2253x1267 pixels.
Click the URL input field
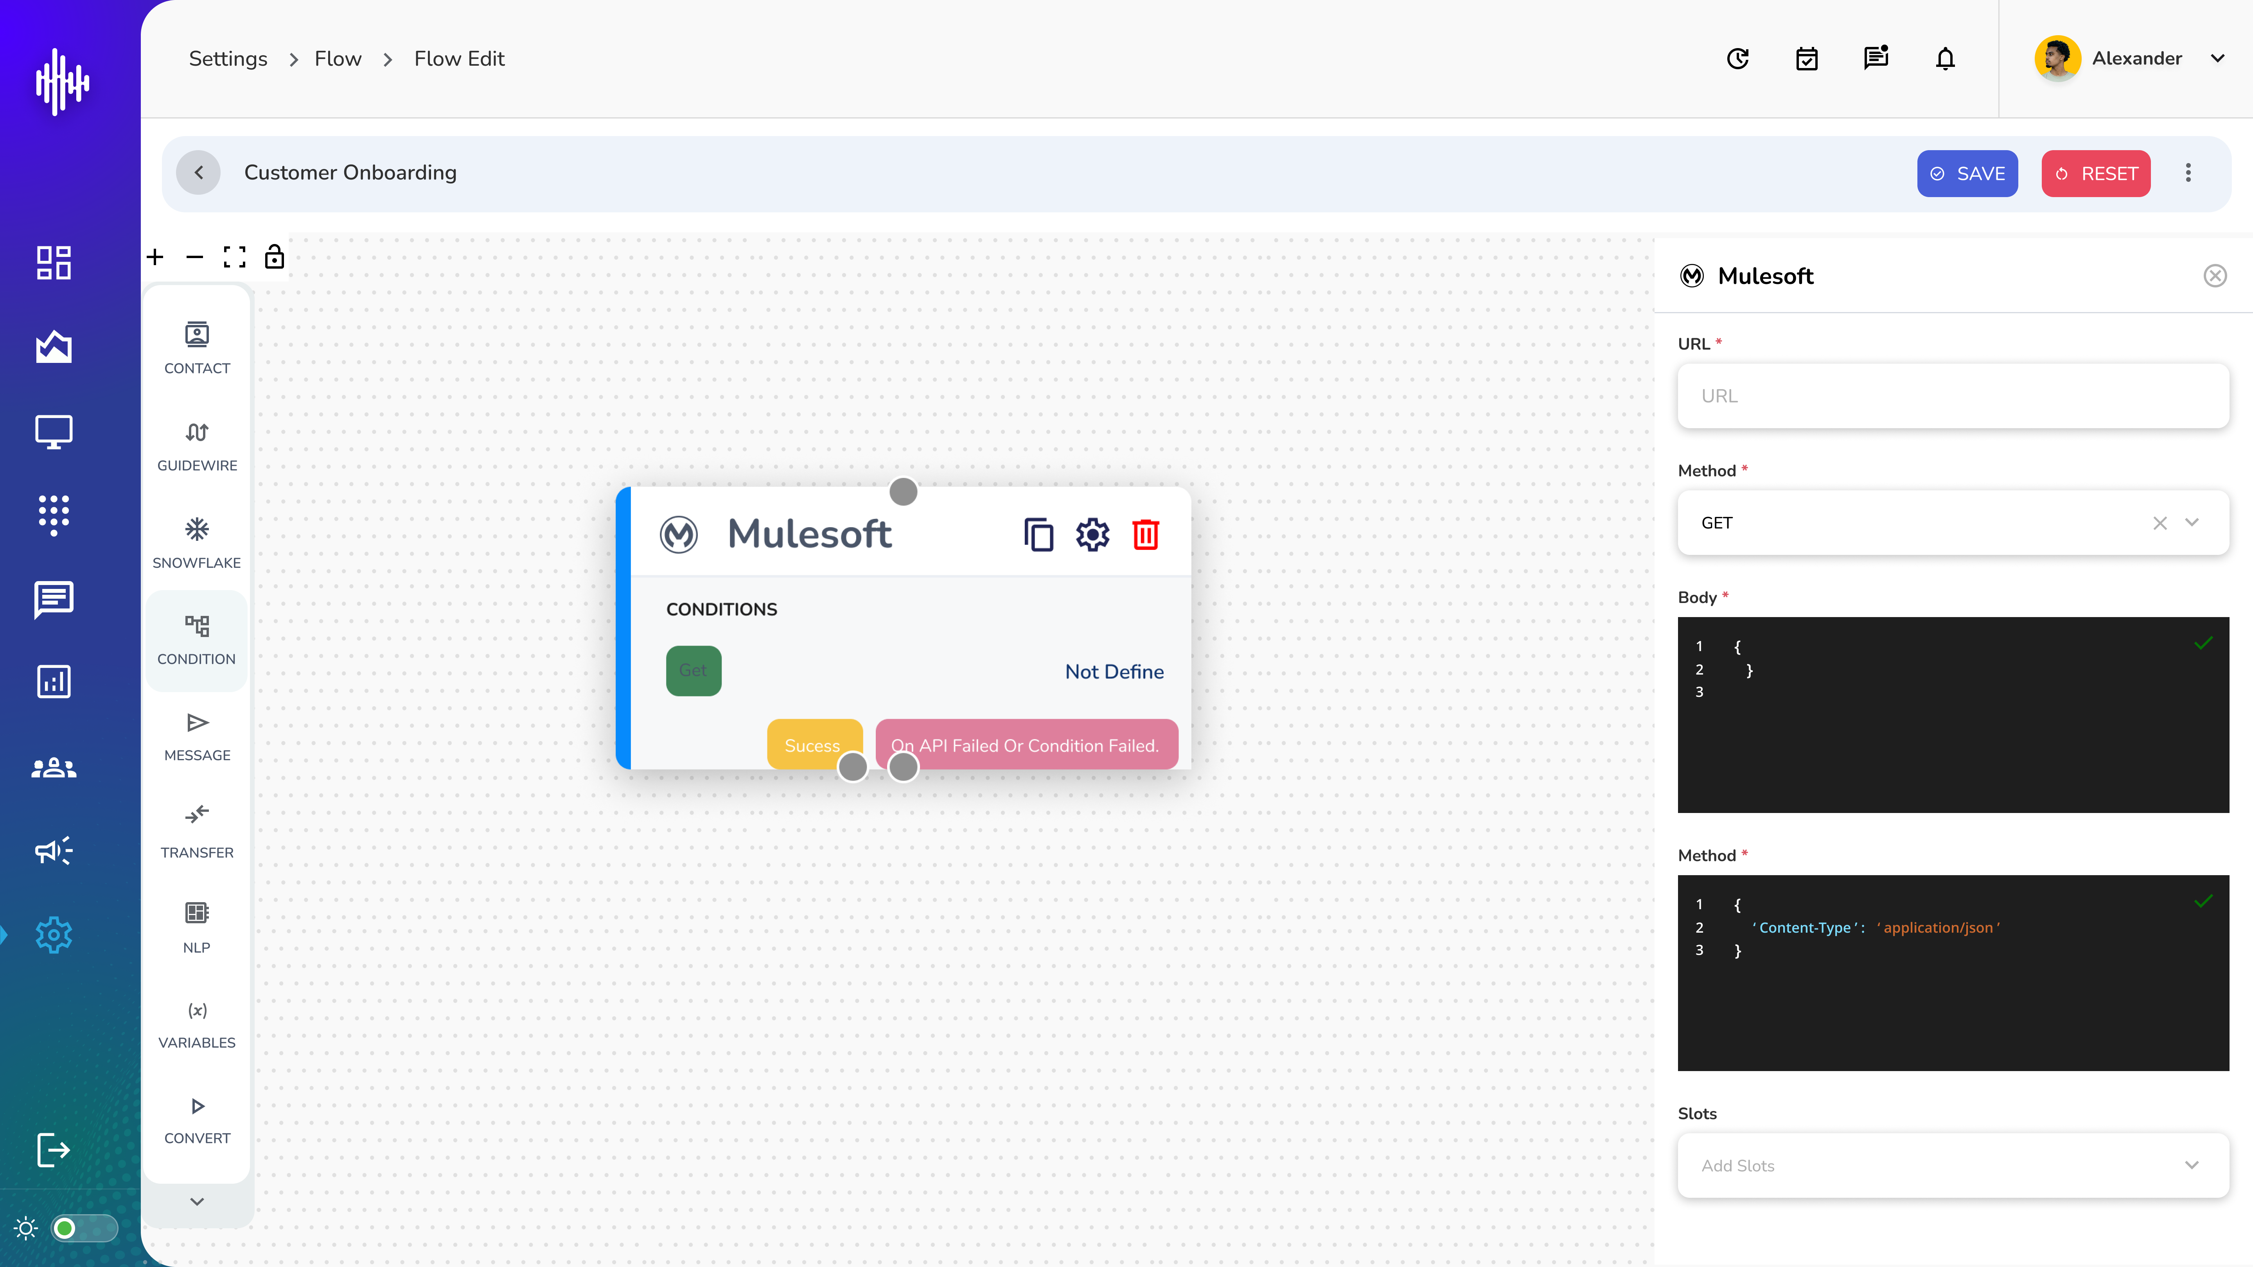click(x=1953, y=396)
